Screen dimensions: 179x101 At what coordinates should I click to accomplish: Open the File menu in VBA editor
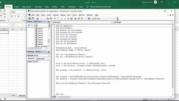coord(33,15)
